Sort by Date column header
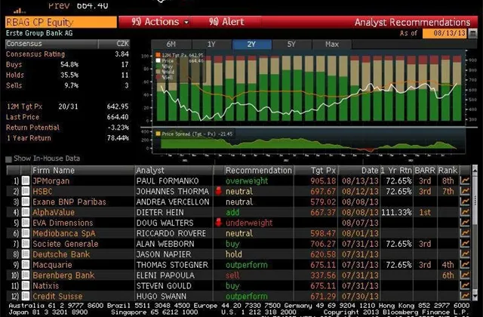 coord(359,171)
